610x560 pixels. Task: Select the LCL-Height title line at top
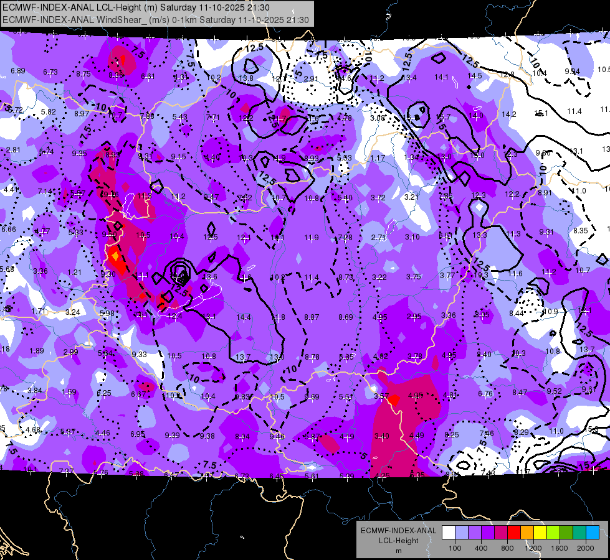coord(136,7)
